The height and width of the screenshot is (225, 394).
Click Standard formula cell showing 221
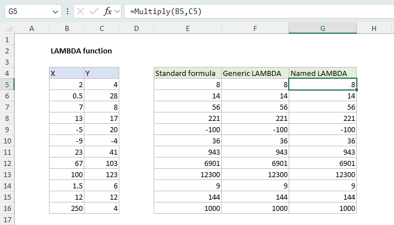click(x=187, y=118)
